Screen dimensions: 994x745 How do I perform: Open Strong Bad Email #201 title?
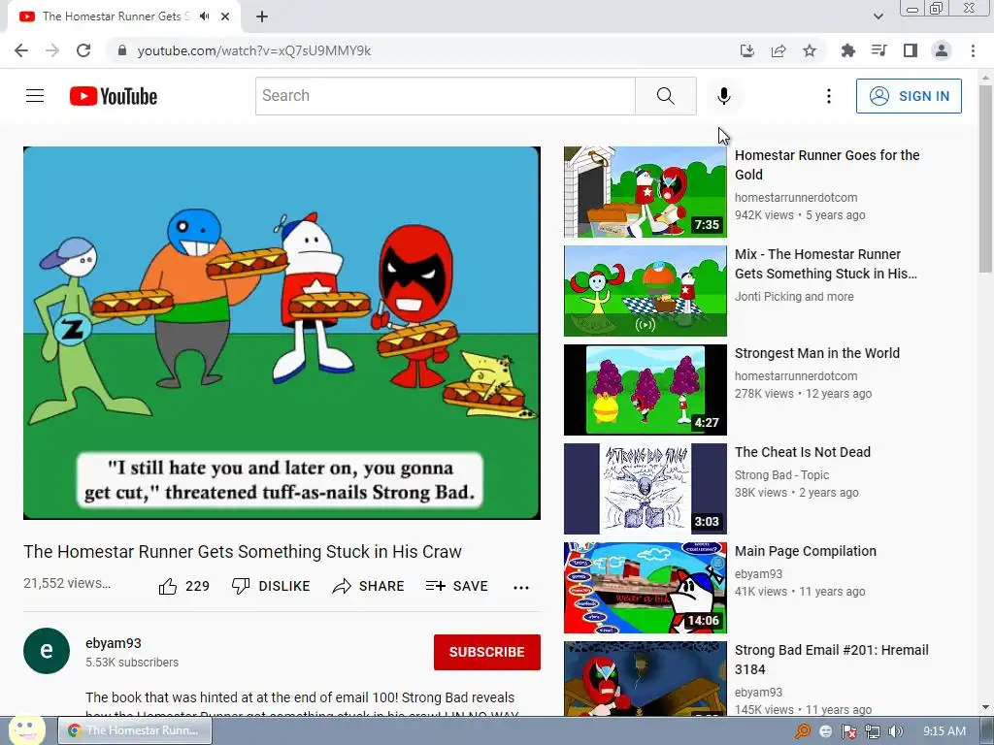831,660
